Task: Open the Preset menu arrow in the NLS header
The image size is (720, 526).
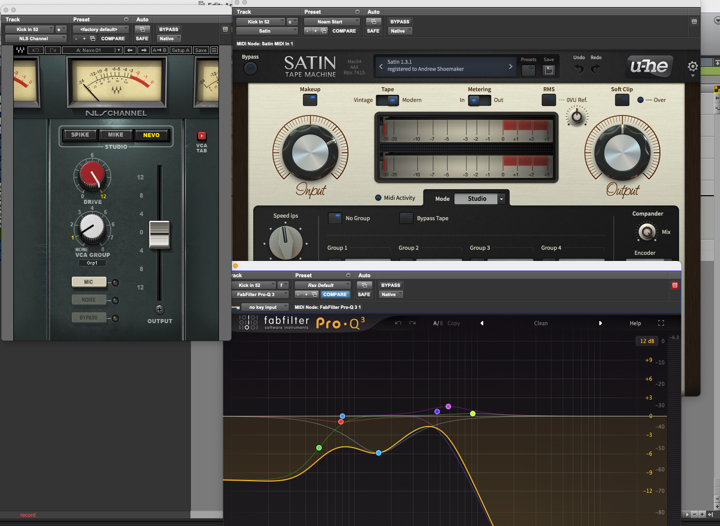Action: click(126, 20)
